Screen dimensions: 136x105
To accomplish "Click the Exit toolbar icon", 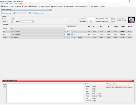I will click(x=96, y=6).
